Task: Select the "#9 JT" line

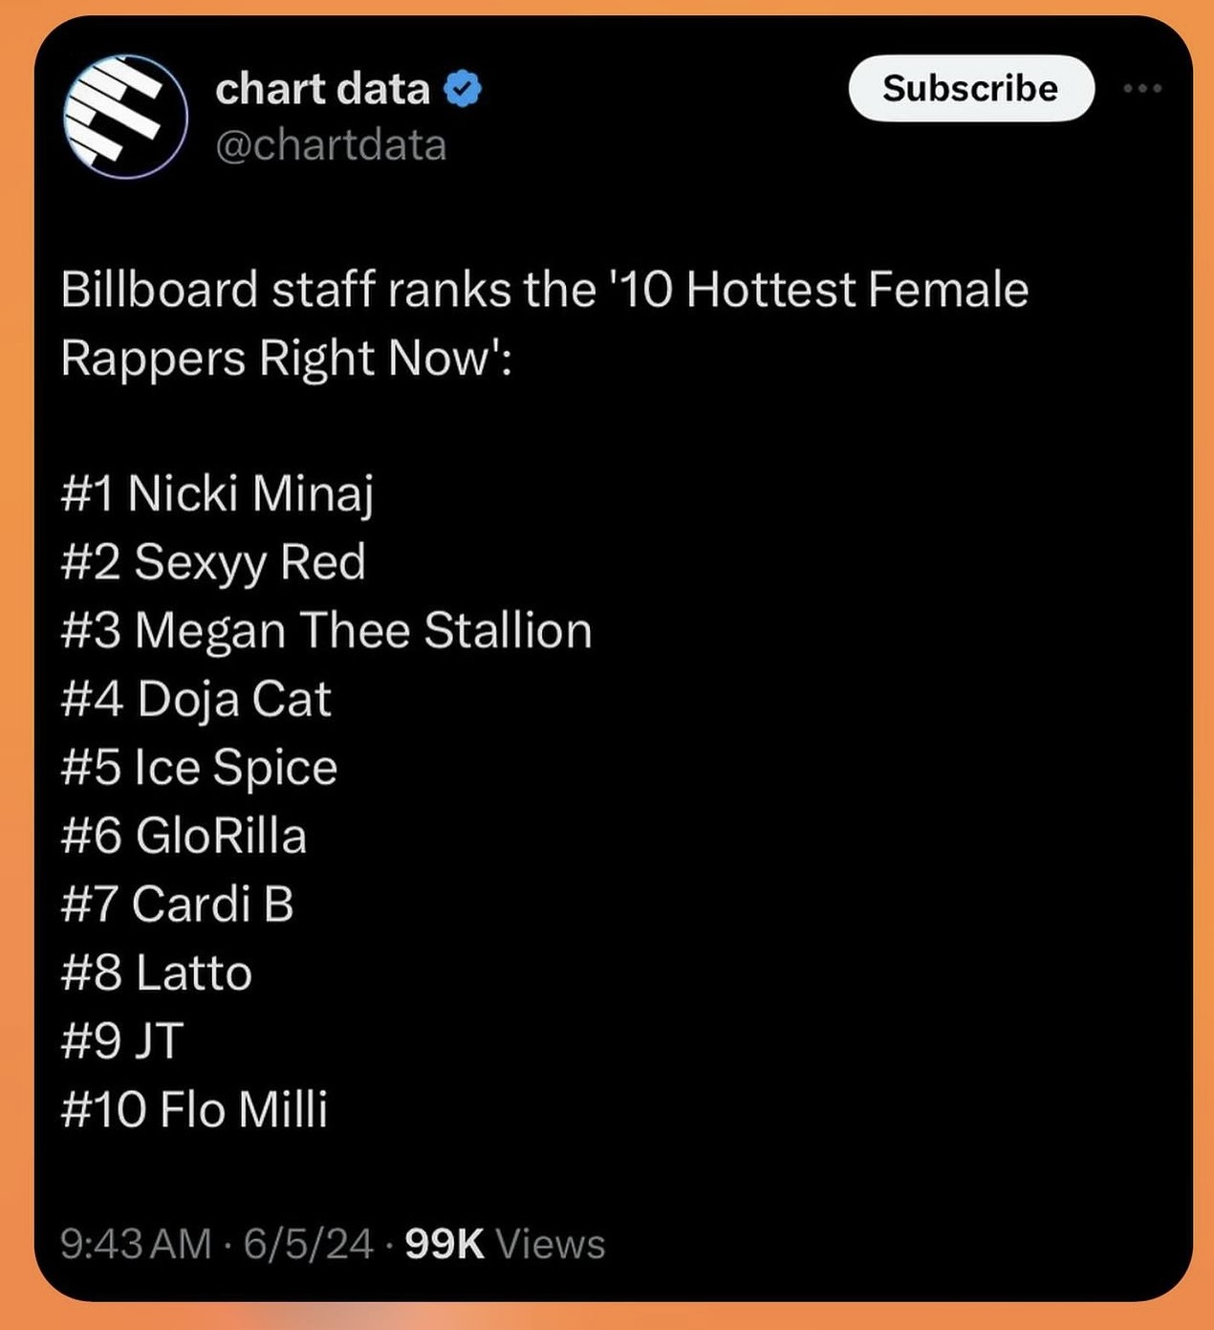Action: (121, 1041)
